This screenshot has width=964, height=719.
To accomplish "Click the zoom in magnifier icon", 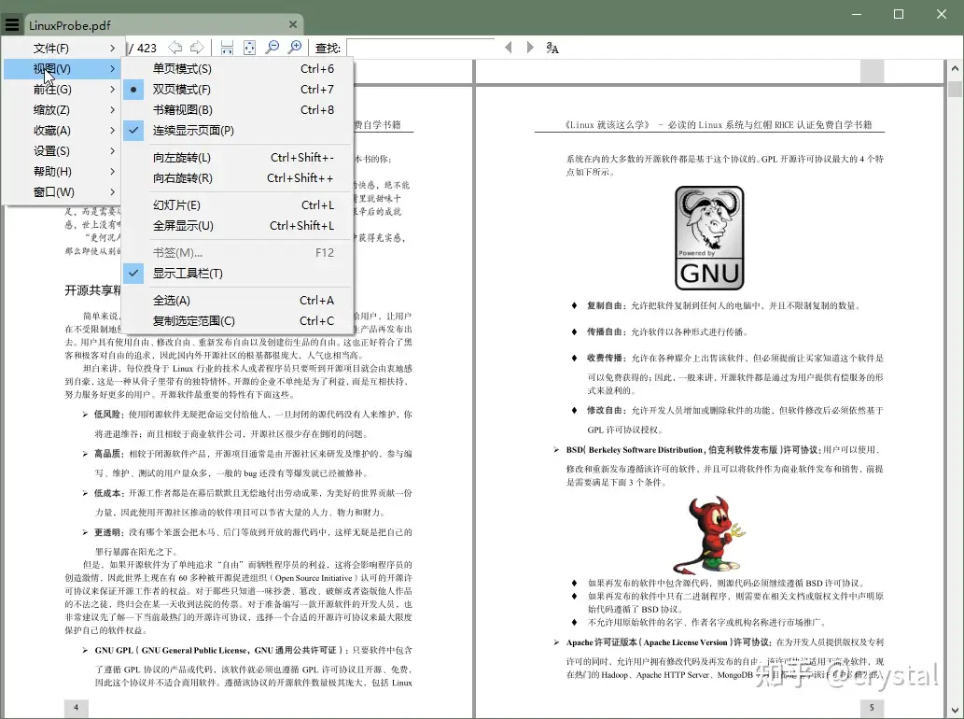I will pos(295,48).
